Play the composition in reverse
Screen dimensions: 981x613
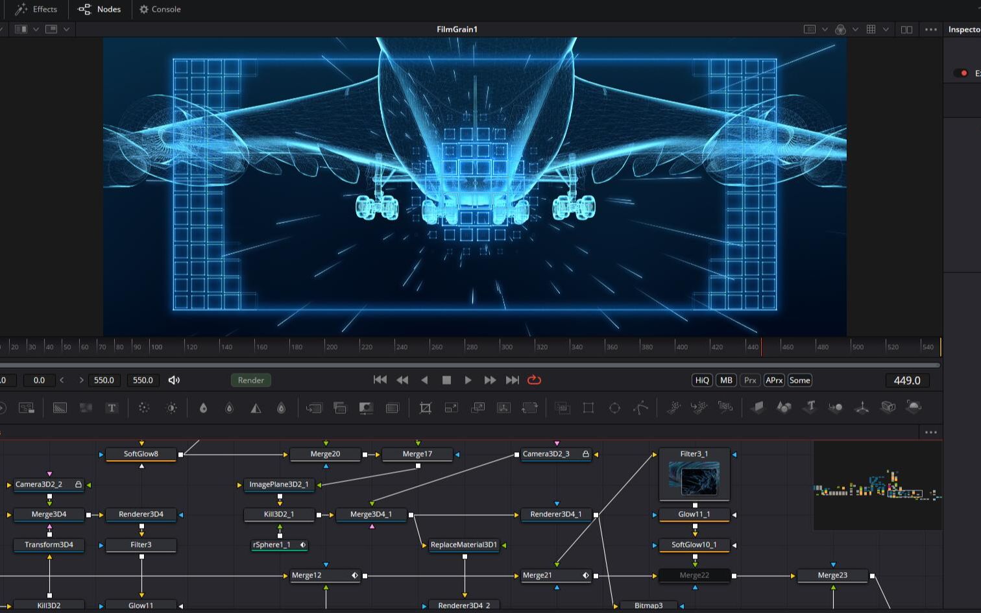(x=424, y=380)
